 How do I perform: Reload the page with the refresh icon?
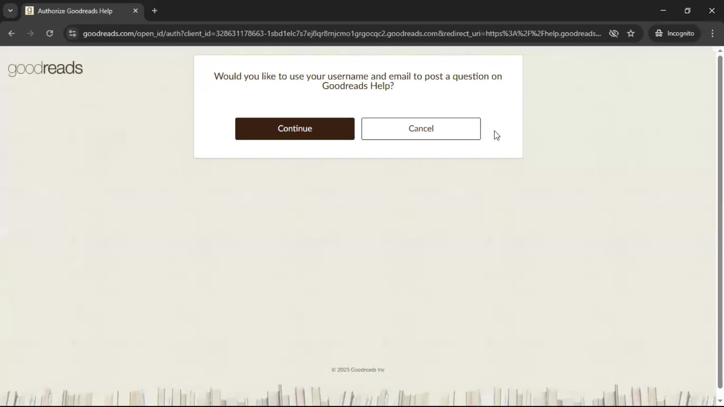tap(49, 34)
